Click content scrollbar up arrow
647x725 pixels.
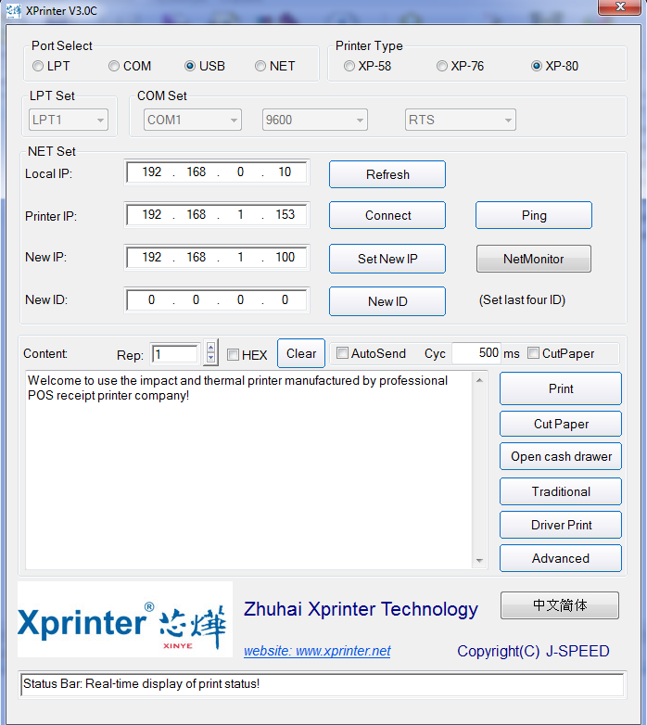click(x=479, y=380)
